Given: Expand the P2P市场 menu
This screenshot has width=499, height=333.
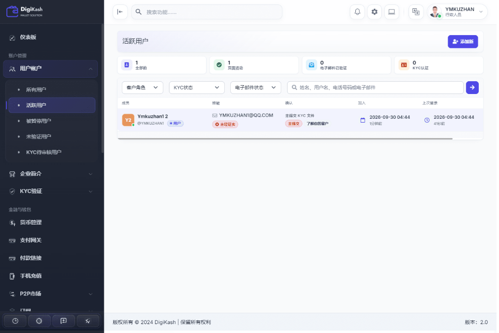Looking at the screenshot, I should (x=50, y=294).
